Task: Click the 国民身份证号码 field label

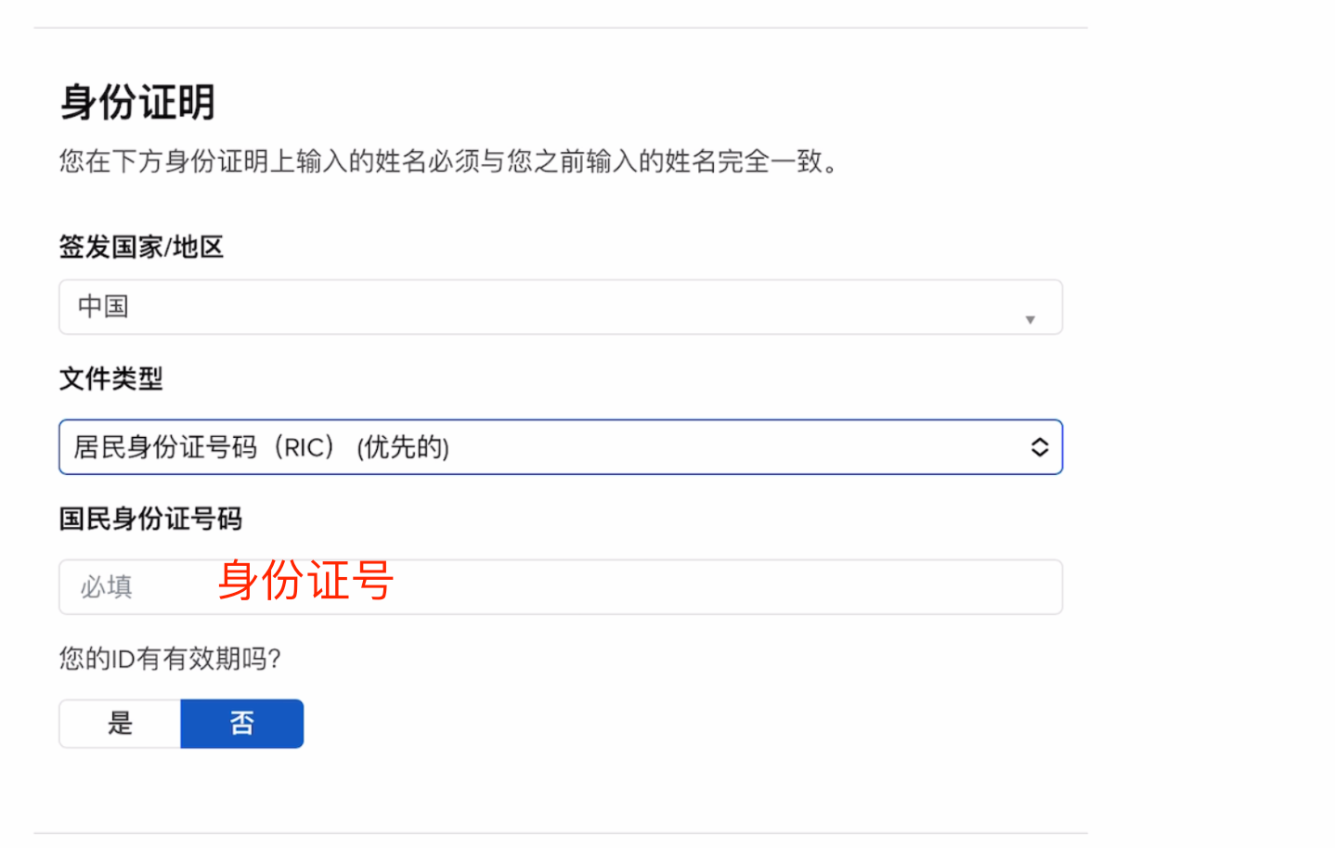Action: pyautogui.click(x=150, y=519)
